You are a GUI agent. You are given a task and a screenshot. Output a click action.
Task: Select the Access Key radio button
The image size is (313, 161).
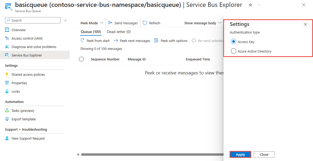click(233, 42)
